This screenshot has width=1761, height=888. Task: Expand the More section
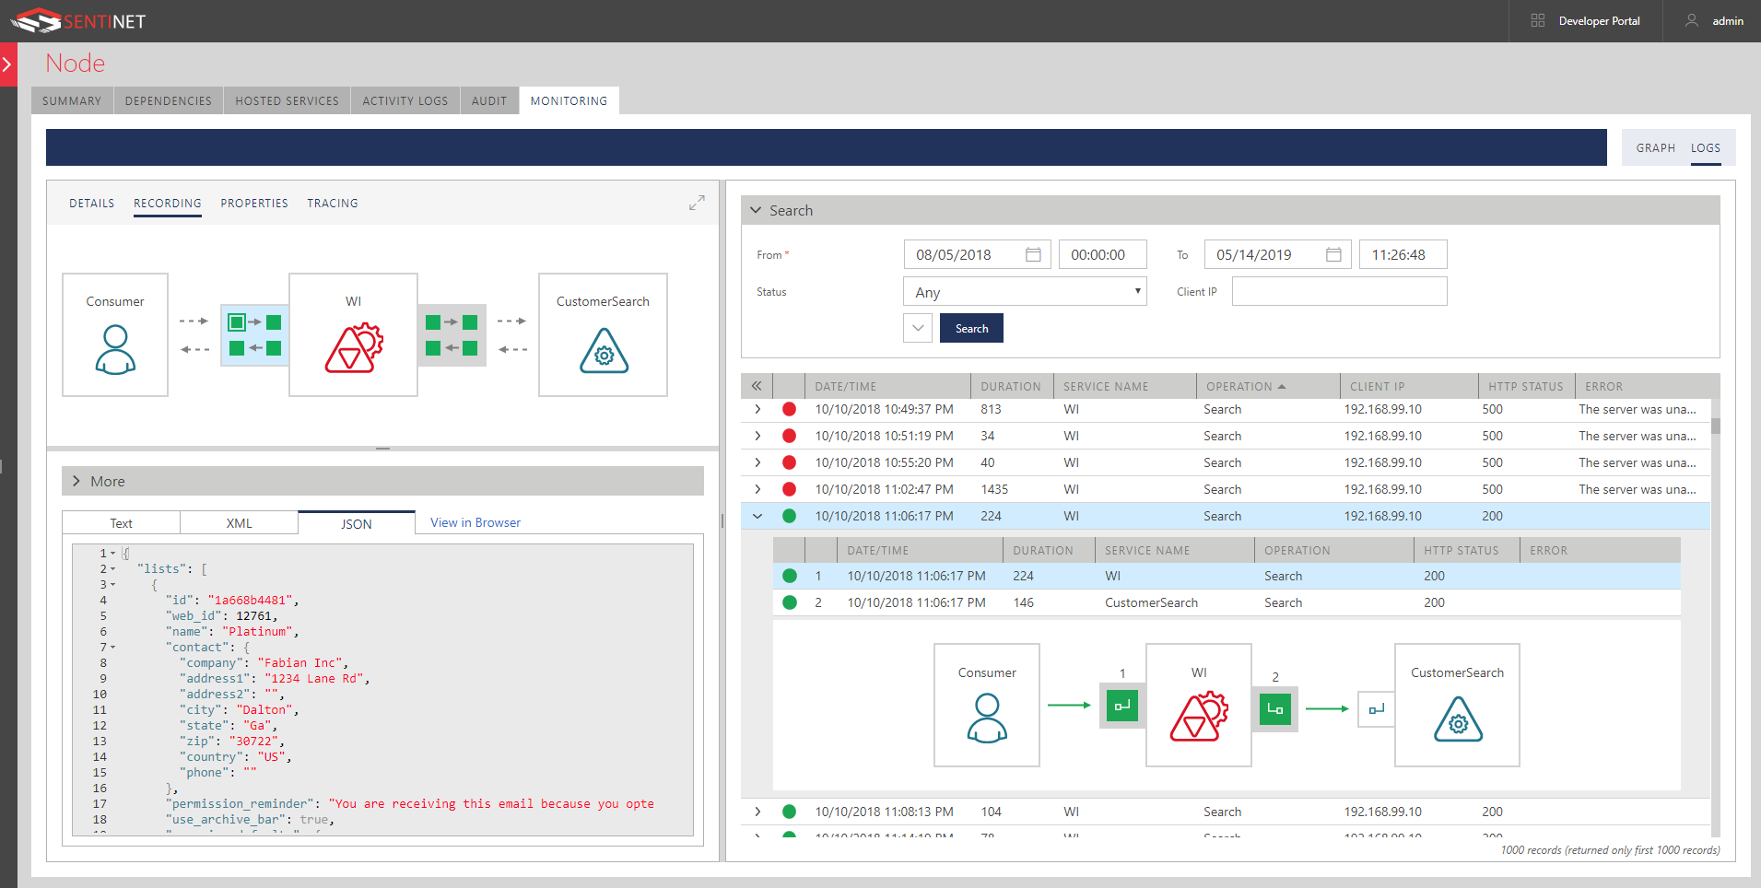[x=77, y=481]
